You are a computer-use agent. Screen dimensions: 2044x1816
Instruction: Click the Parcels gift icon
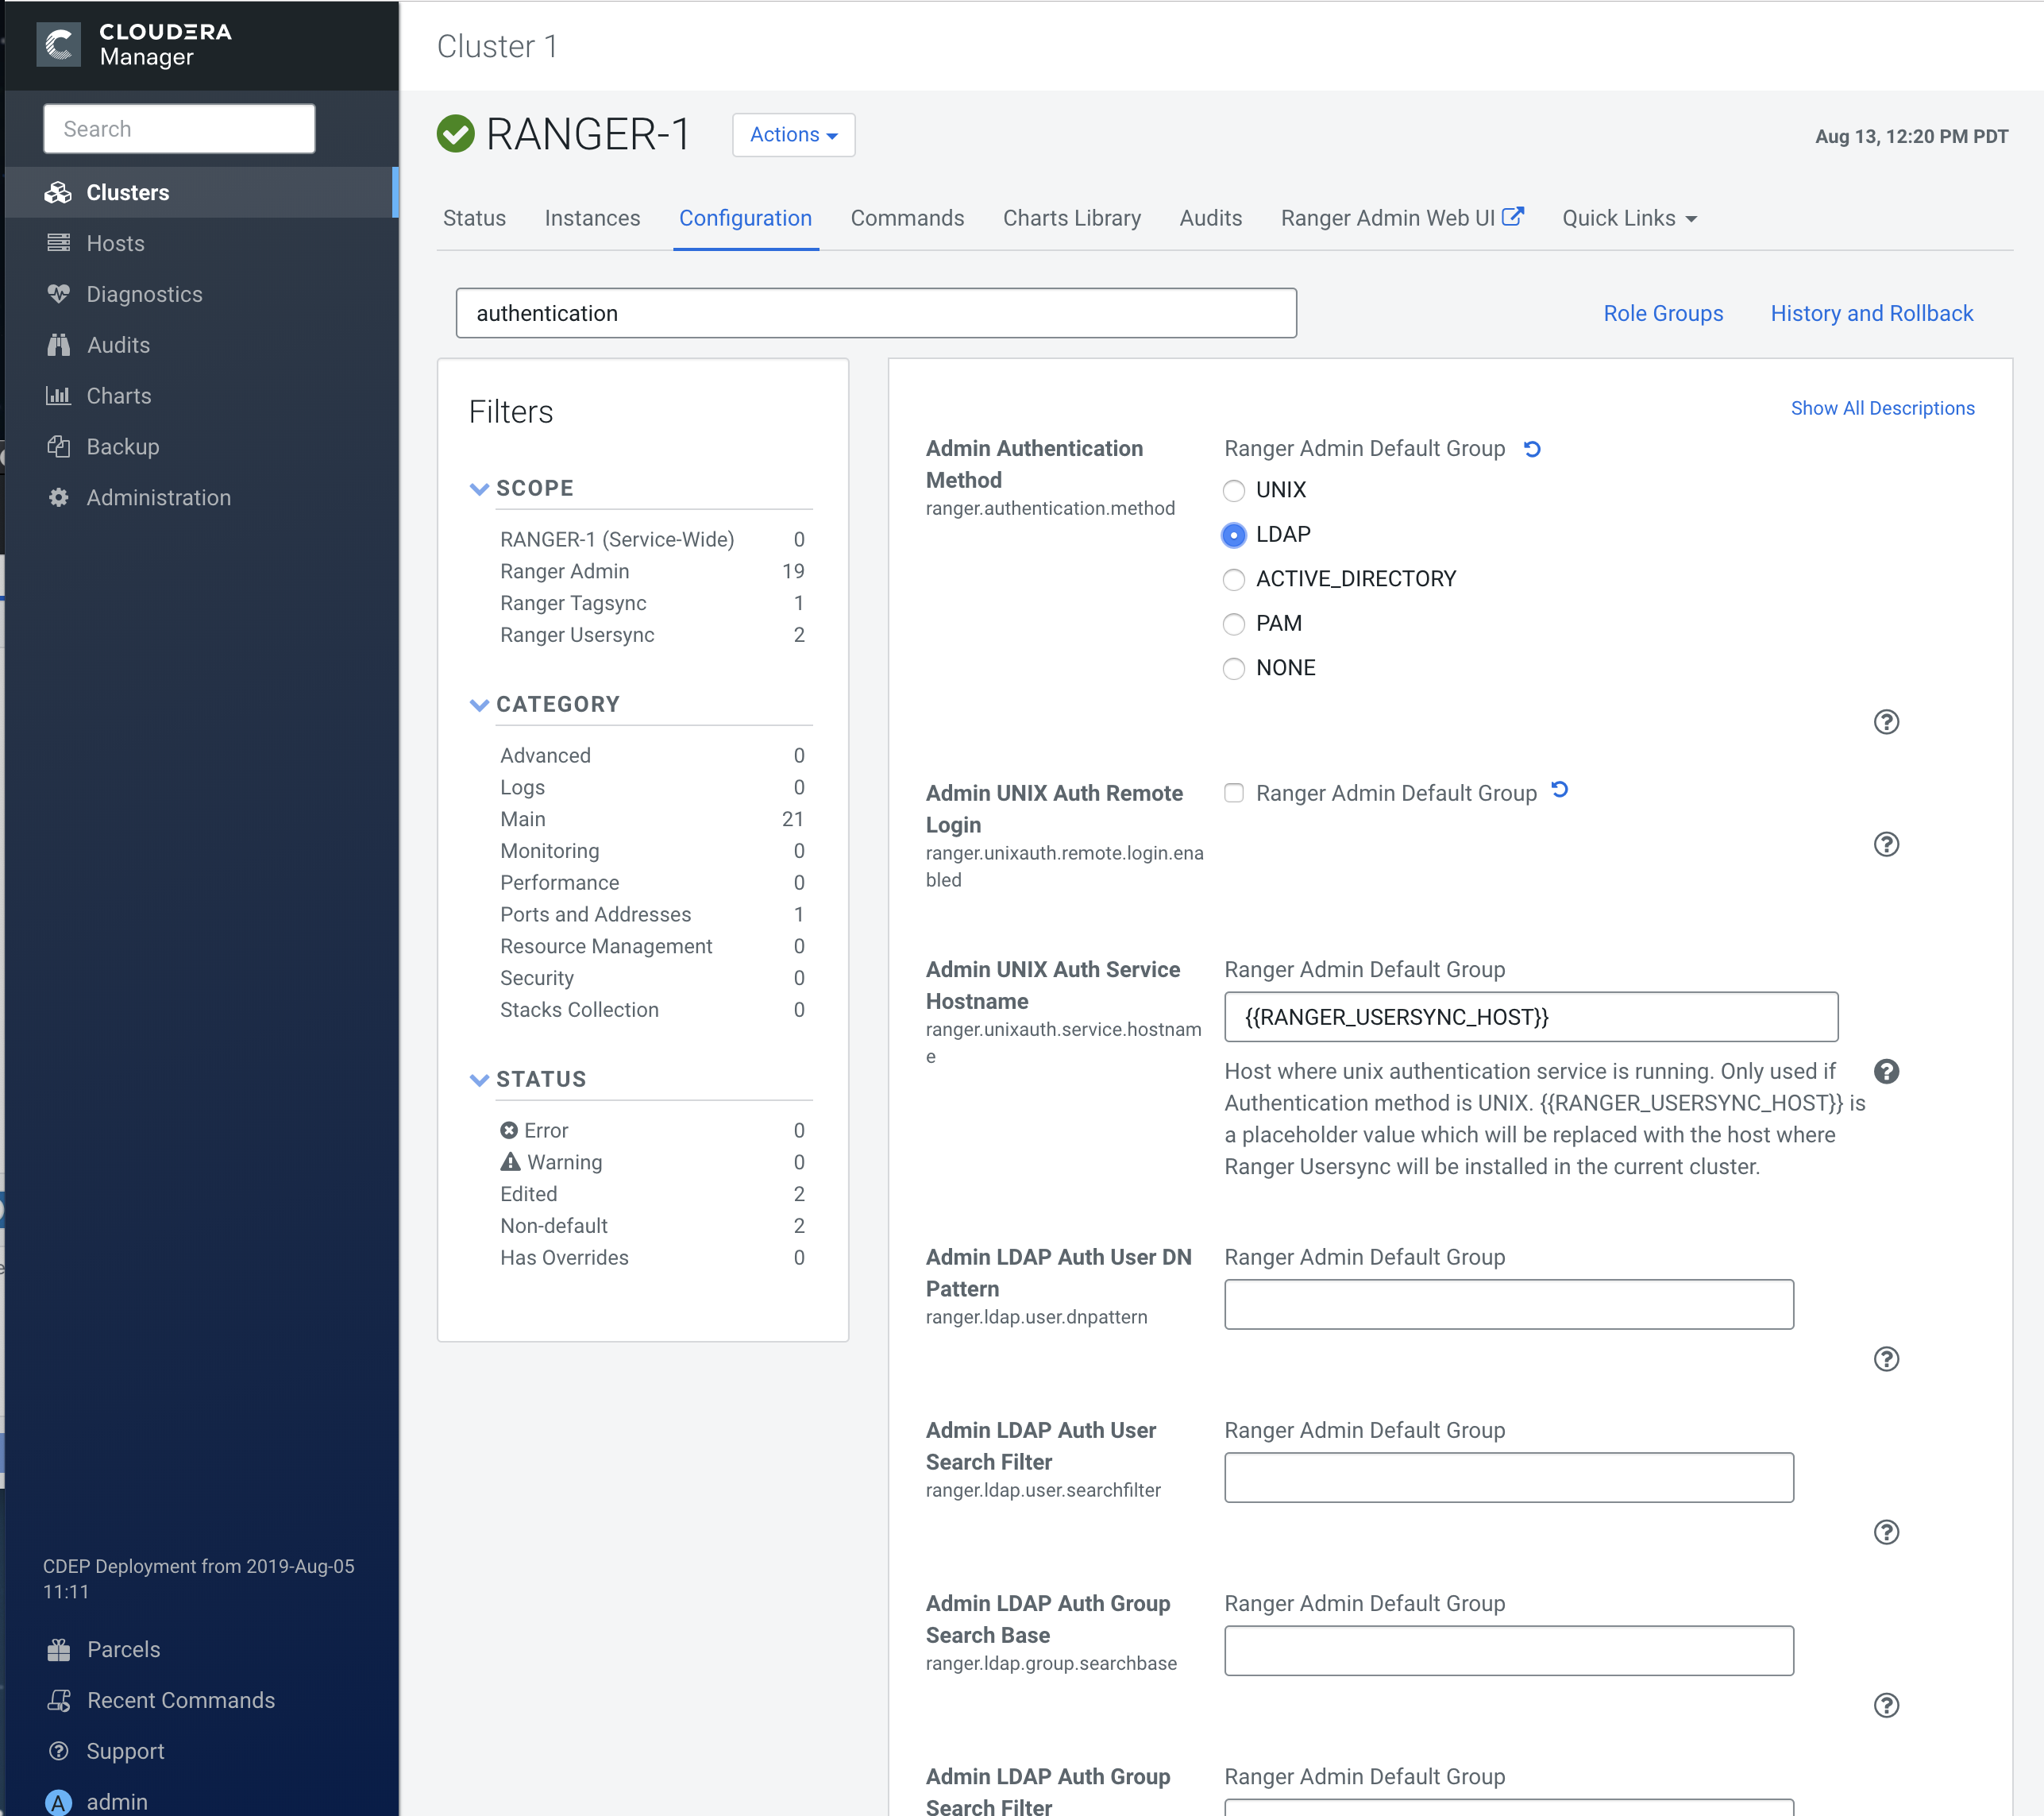[59, 1650]
